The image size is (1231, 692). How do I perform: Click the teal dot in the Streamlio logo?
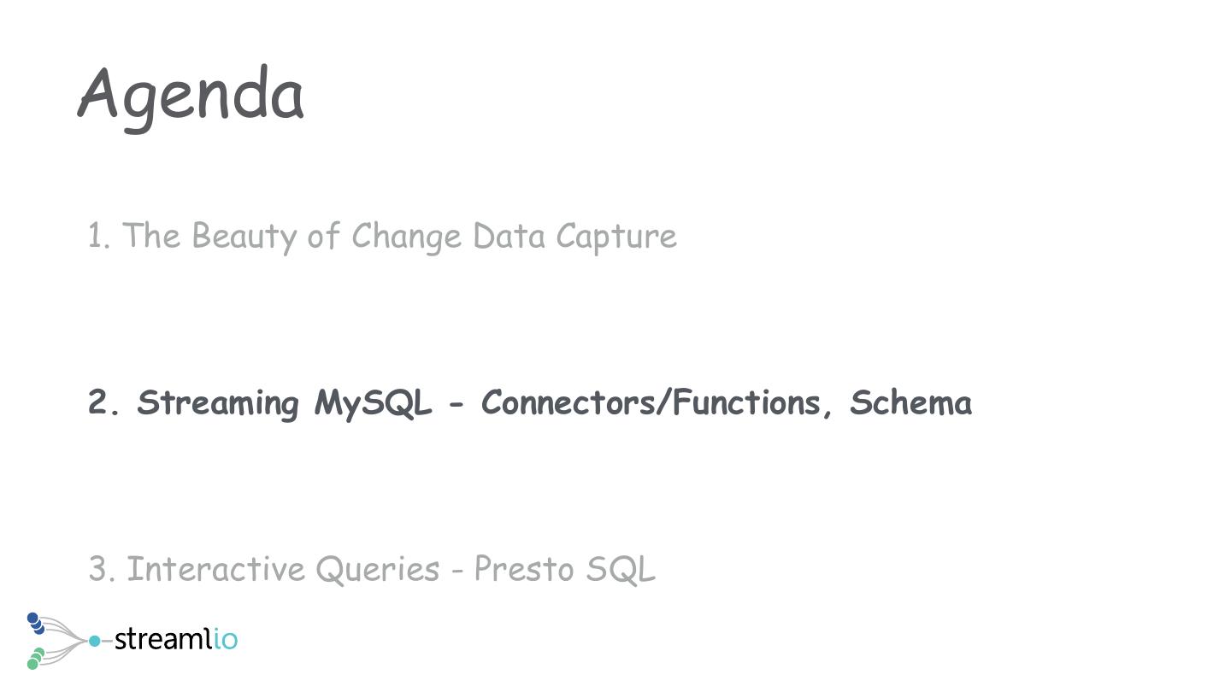95,641
